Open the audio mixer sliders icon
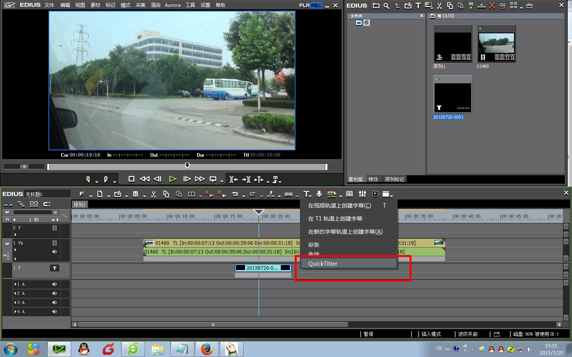Viewport: 572px width, 357px height. (362, 194)
